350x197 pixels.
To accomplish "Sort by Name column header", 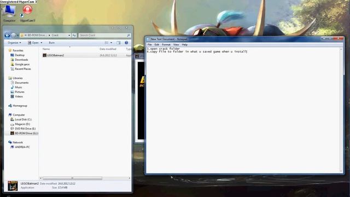I will (x=46, y=49).
